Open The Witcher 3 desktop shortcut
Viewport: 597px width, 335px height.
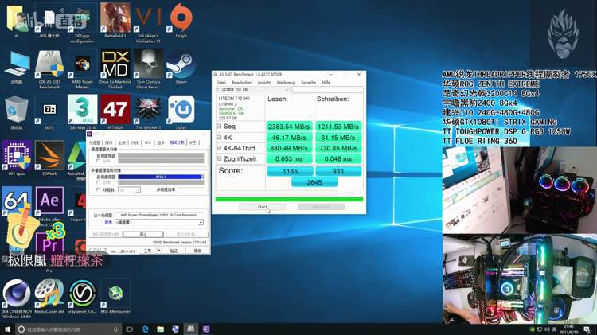[x=148, y=113]
